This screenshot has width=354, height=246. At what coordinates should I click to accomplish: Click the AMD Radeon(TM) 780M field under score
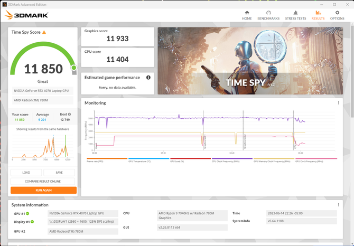click(43, 100)
